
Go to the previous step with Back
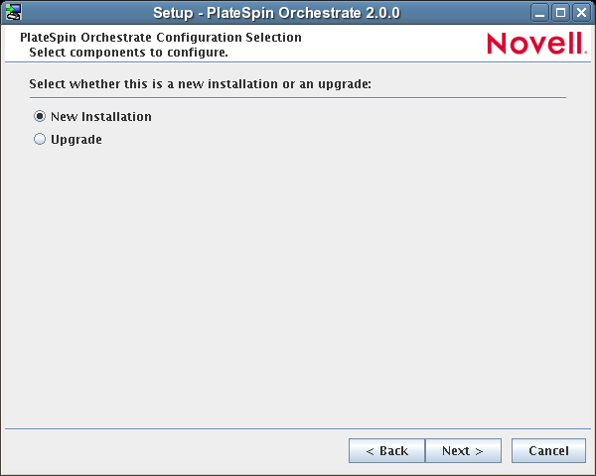tap(386, 451)
